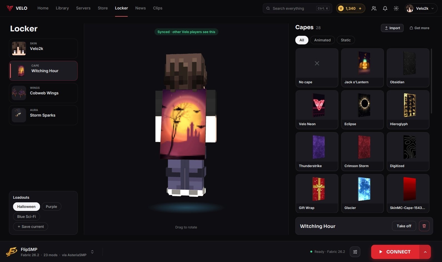Screen dimensions: 442x262
Task: Go to the Servers tab
Action: tap(83, 8)
